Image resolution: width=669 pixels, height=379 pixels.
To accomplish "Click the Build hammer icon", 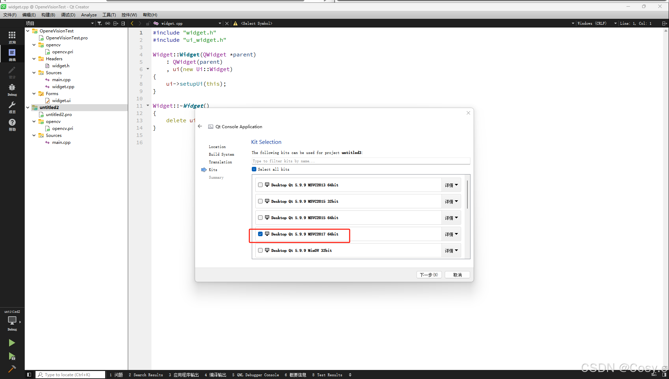I will [12, 369].
